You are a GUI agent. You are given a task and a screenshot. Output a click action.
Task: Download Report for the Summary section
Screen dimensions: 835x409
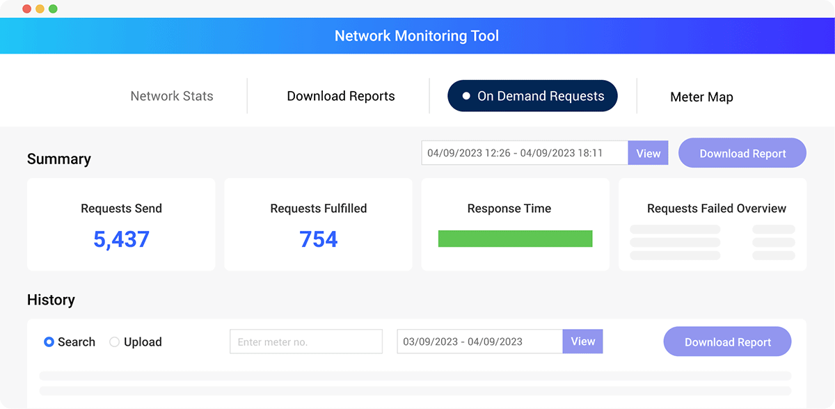(742, 153)
